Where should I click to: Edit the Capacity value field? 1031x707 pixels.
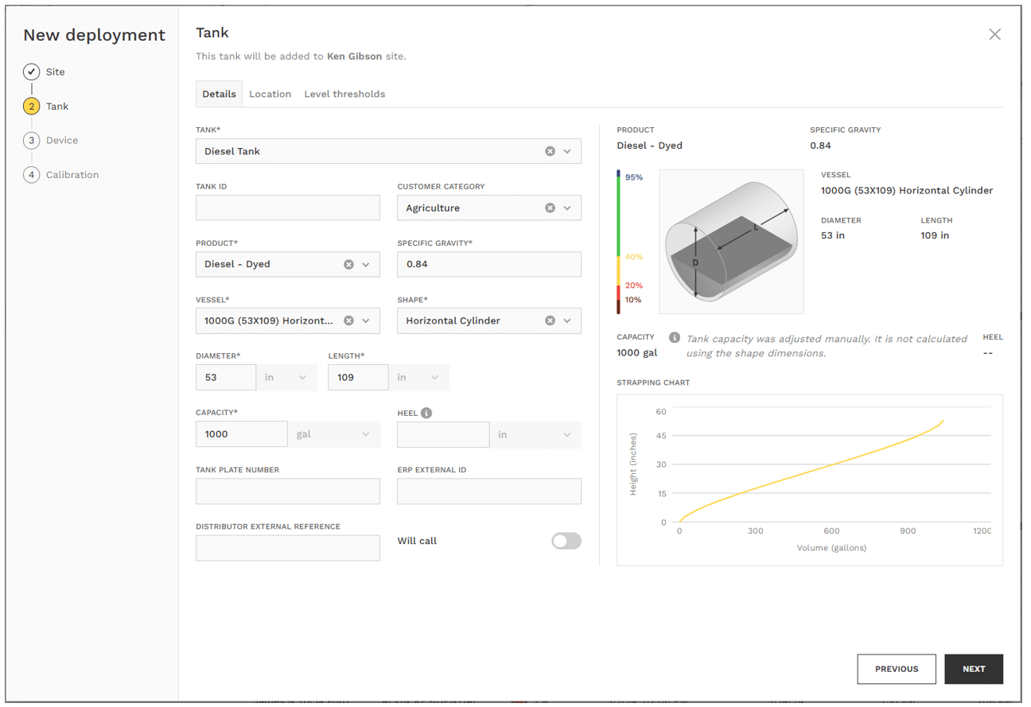[242, 434]
